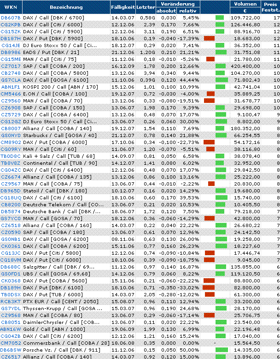Open WKN link DB187H
The height and width of the screenshot is (359, 280).
[x=11, y=38]
